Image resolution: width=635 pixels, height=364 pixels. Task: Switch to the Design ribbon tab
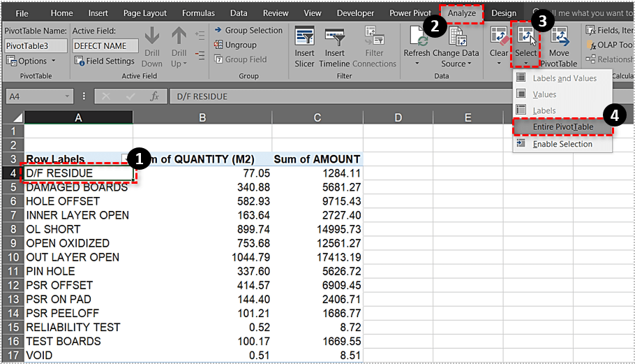tap(503, 13)
